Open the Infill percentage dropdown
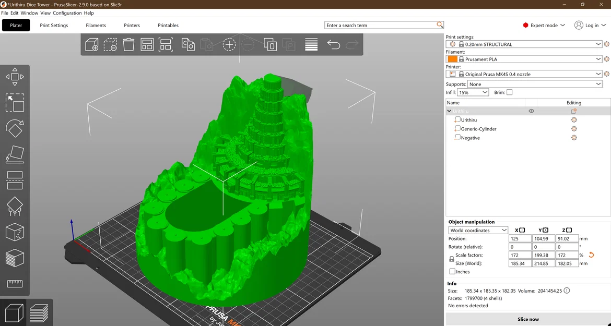 (473, 92)
